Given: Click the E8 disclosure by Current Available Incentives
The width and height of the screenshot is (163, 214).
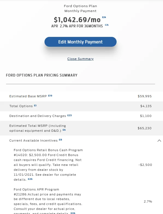Looking at the screenshot, I should point(60,140).
